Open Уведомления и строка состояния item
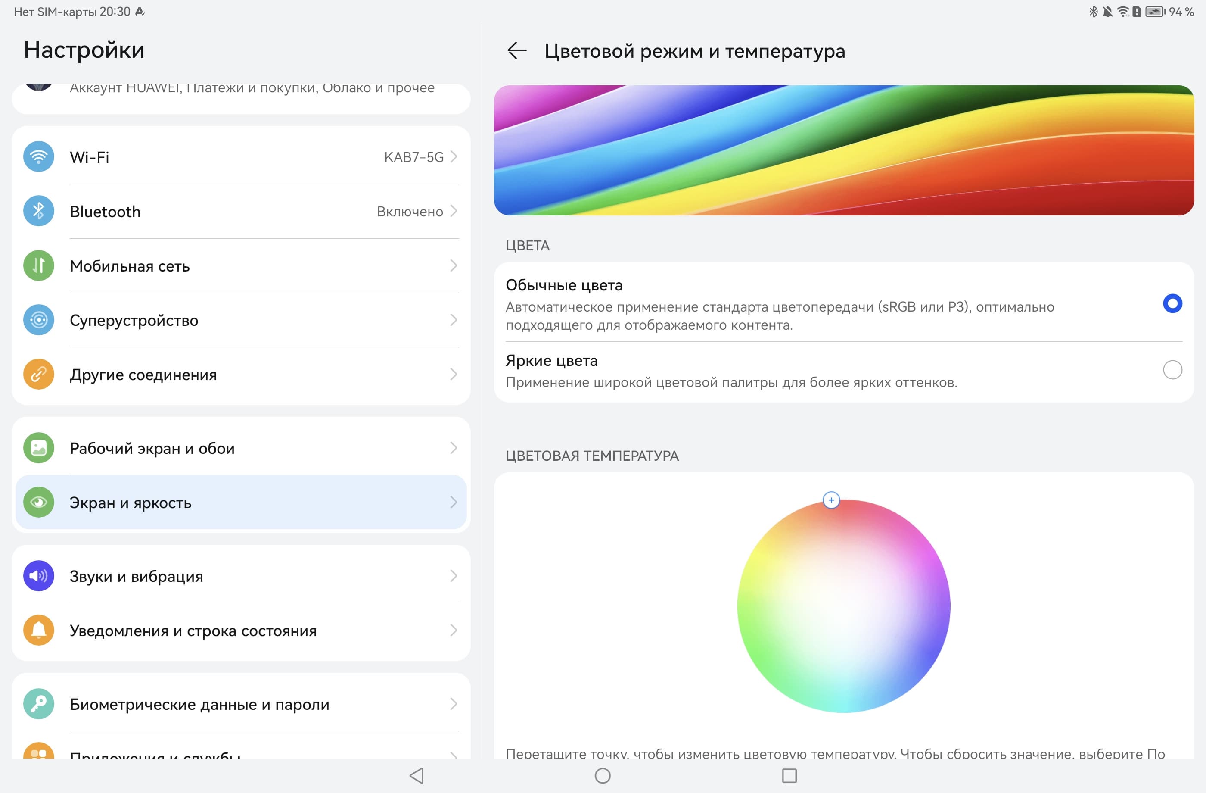The width and height of the screenshot is (1206, 793). [241, 630]
